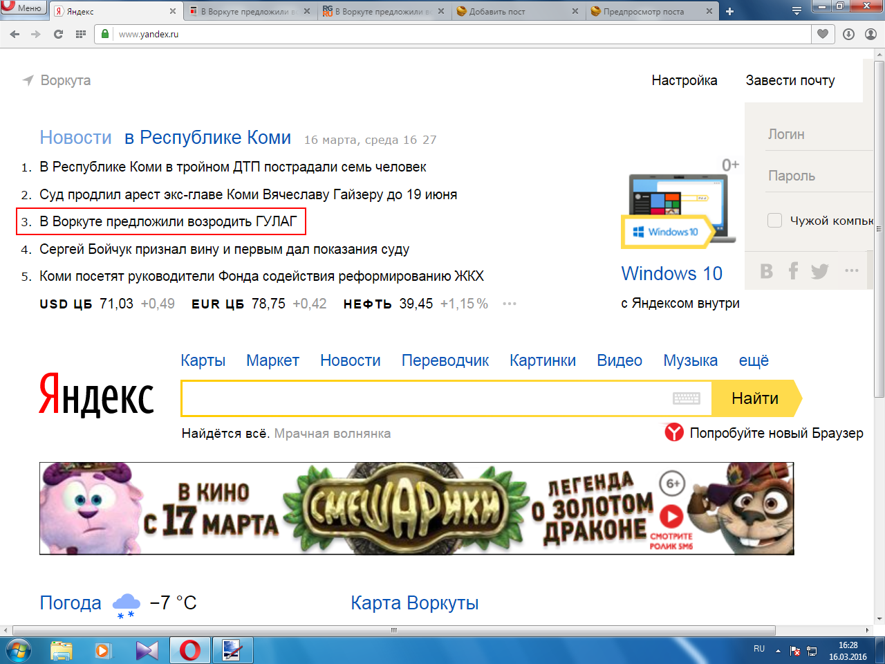Image resolution: width=885 pixels, height=664 pixels.
Task: Read the тройном ДТП news headline
Action: pos(233,167)
